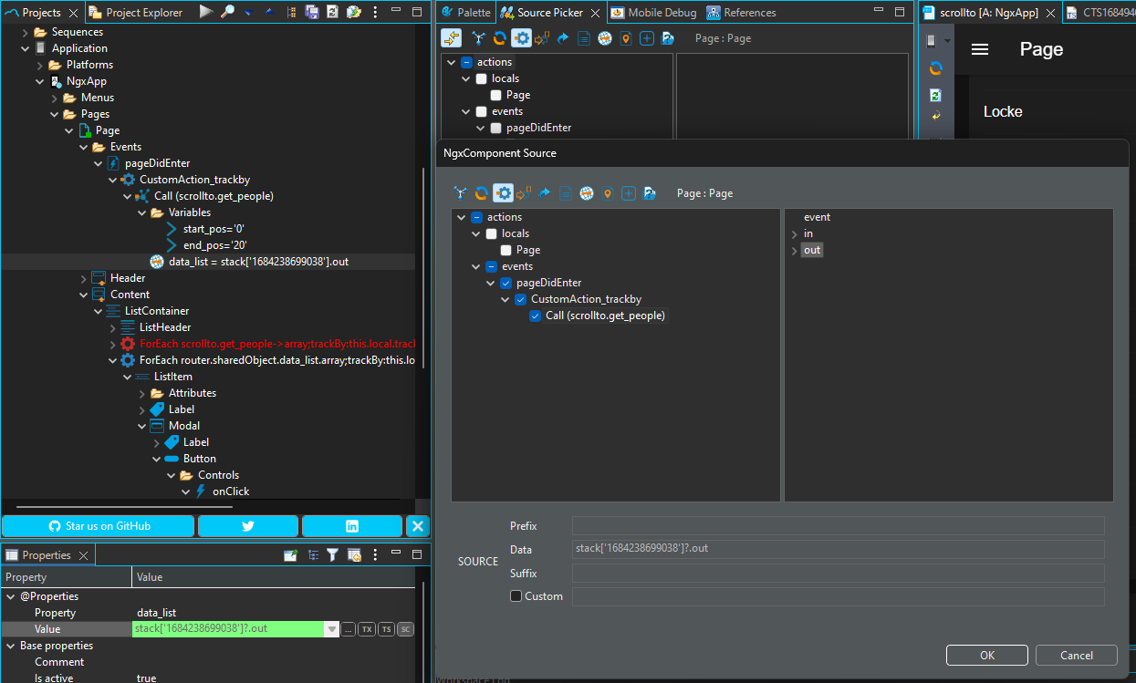Image resolution: width=1136 pixels, height=683 pixels.
Task: Open the Value property dropdown arrow
Action: point(331,629)
